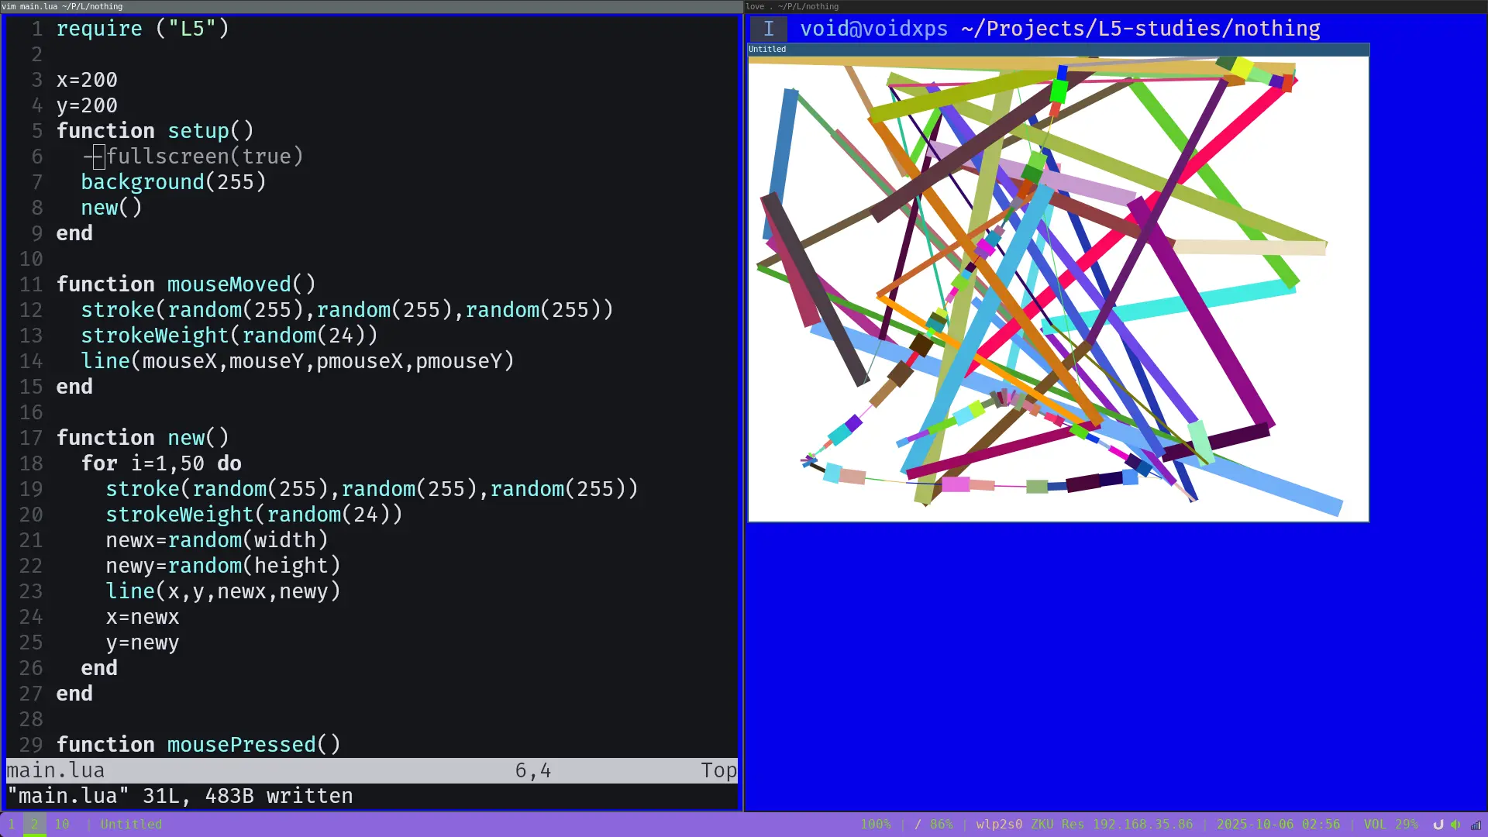Viewport: 1488px width, 837px height.
Task: Click the volume speaker tray icon
Action: pos(1455,825)
